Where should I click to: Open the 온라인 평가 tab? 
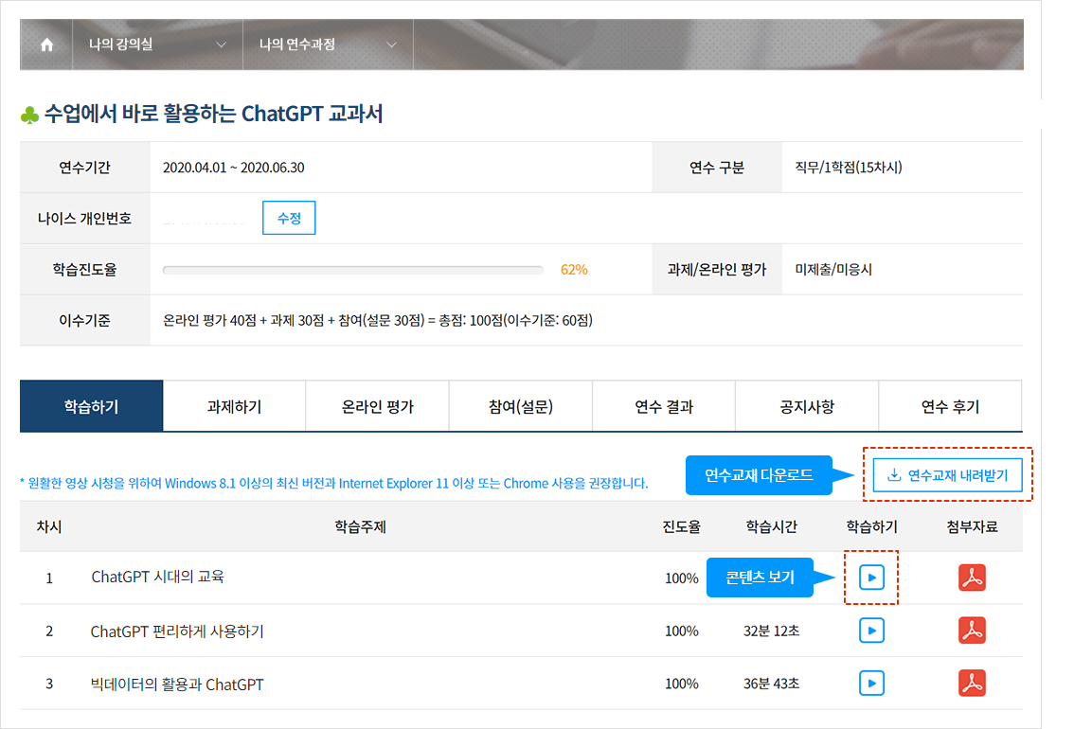pyautogui.click(x=377, y=406)
